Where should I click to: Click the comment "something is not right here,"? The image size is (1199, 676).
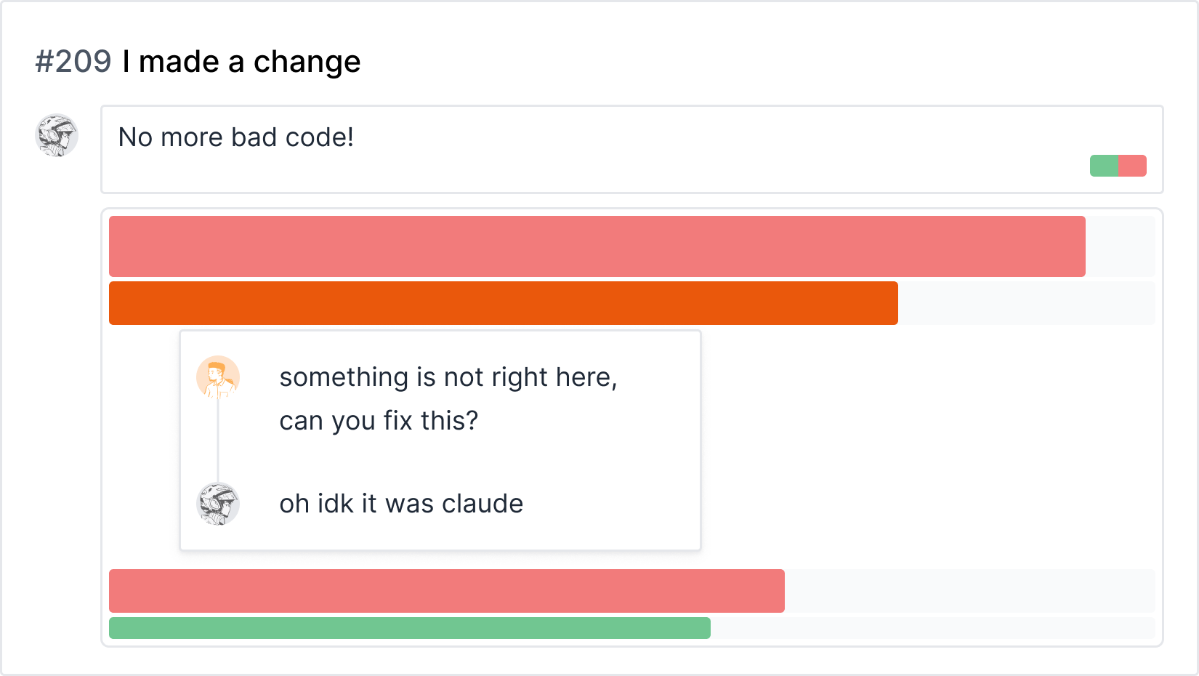(448, 377)
